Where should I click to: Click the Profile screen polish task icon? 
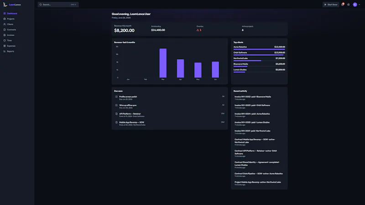tap(116, 97)
